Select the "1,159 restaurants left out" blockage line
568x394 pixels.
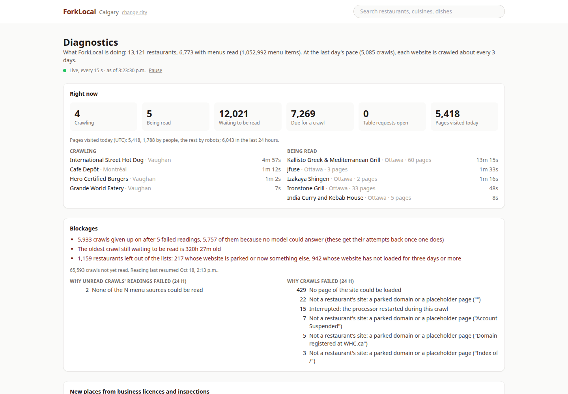tap(269, 258)
